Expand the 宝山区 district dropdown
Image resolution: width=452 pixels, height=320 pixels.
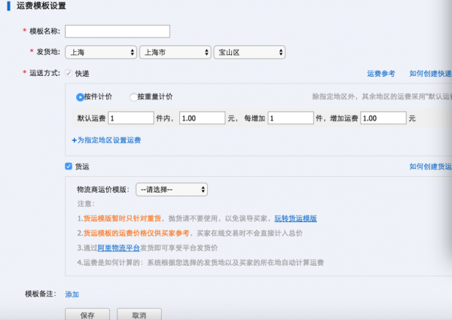click(249, 53)
